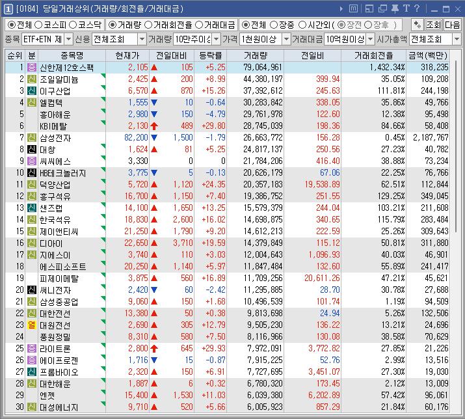465x419 pixels.
Task: Click the 증 badge next to 신한제12호스팩
Action: click(32, 68)
